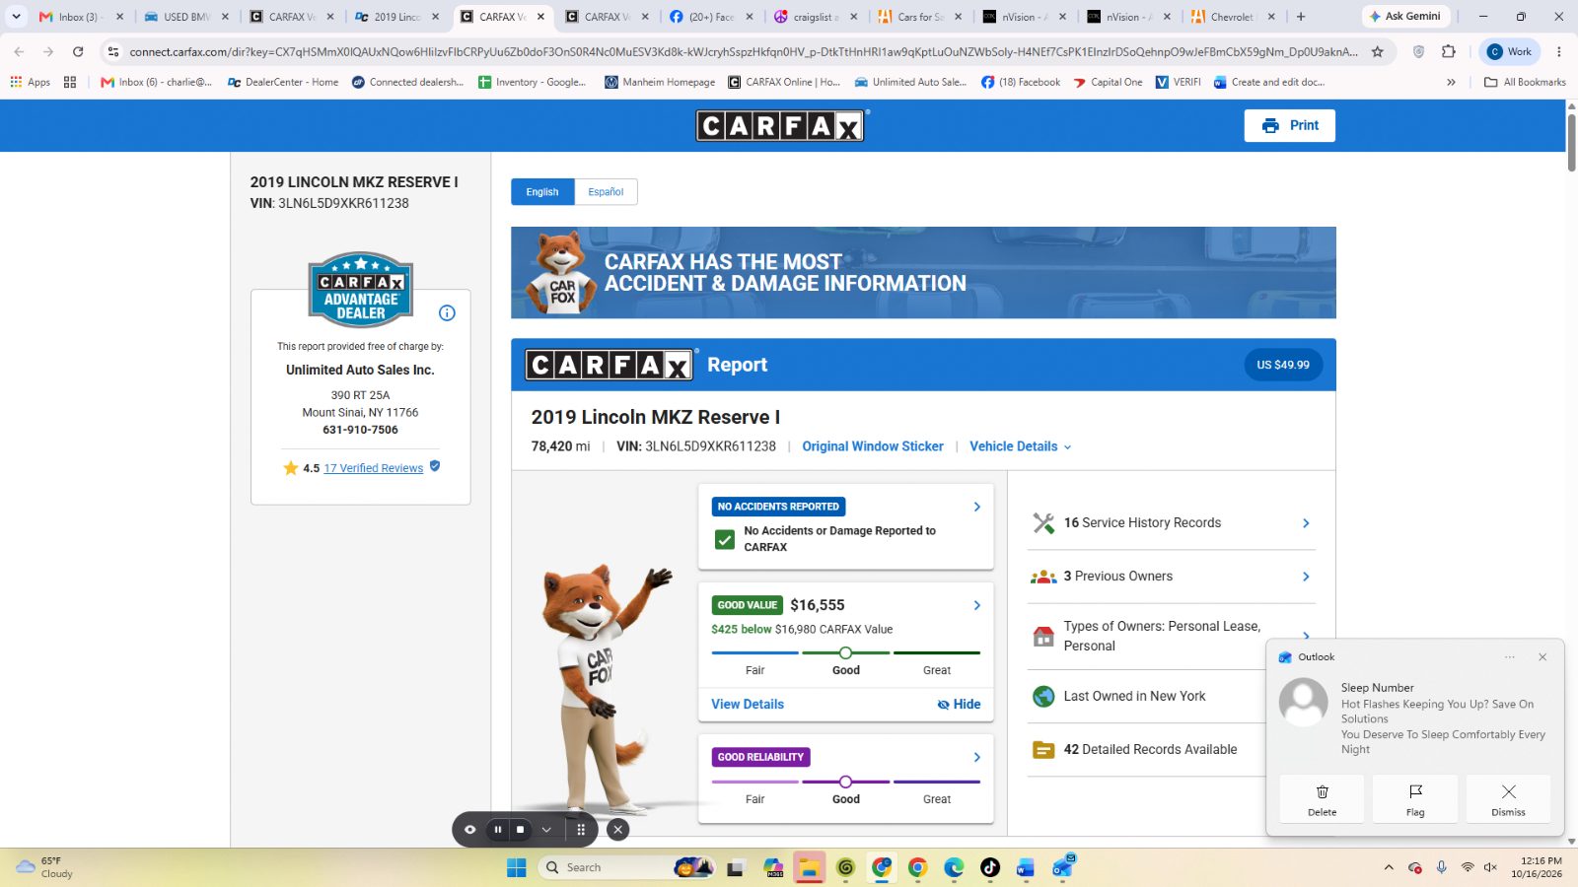1578x887 pixels.
Task: Flag the Outlook notification email
Action: [1415, 799]
